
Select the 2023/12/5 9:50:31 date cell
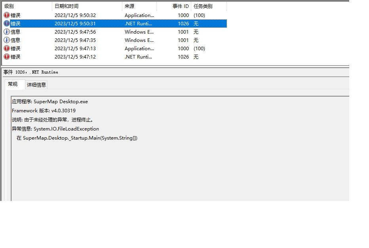tap(75, 23)
